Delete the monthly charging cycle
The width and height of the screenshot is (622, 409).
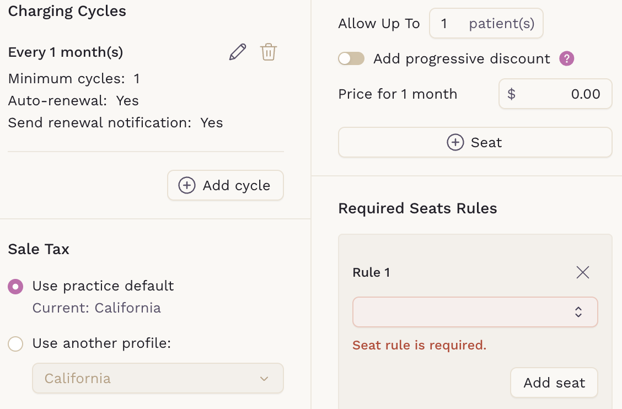point(269,52)
